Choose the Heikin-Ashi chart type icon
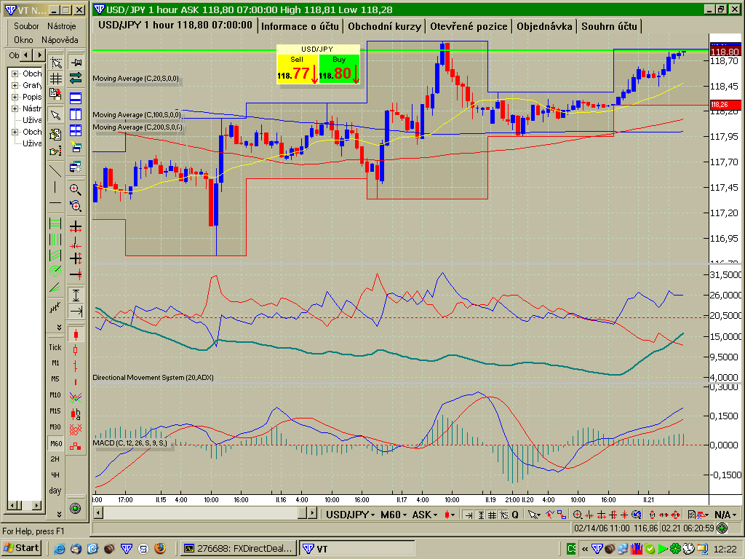Image resolution: width=745 pixels, height=559 pixels. coord(75,413)
